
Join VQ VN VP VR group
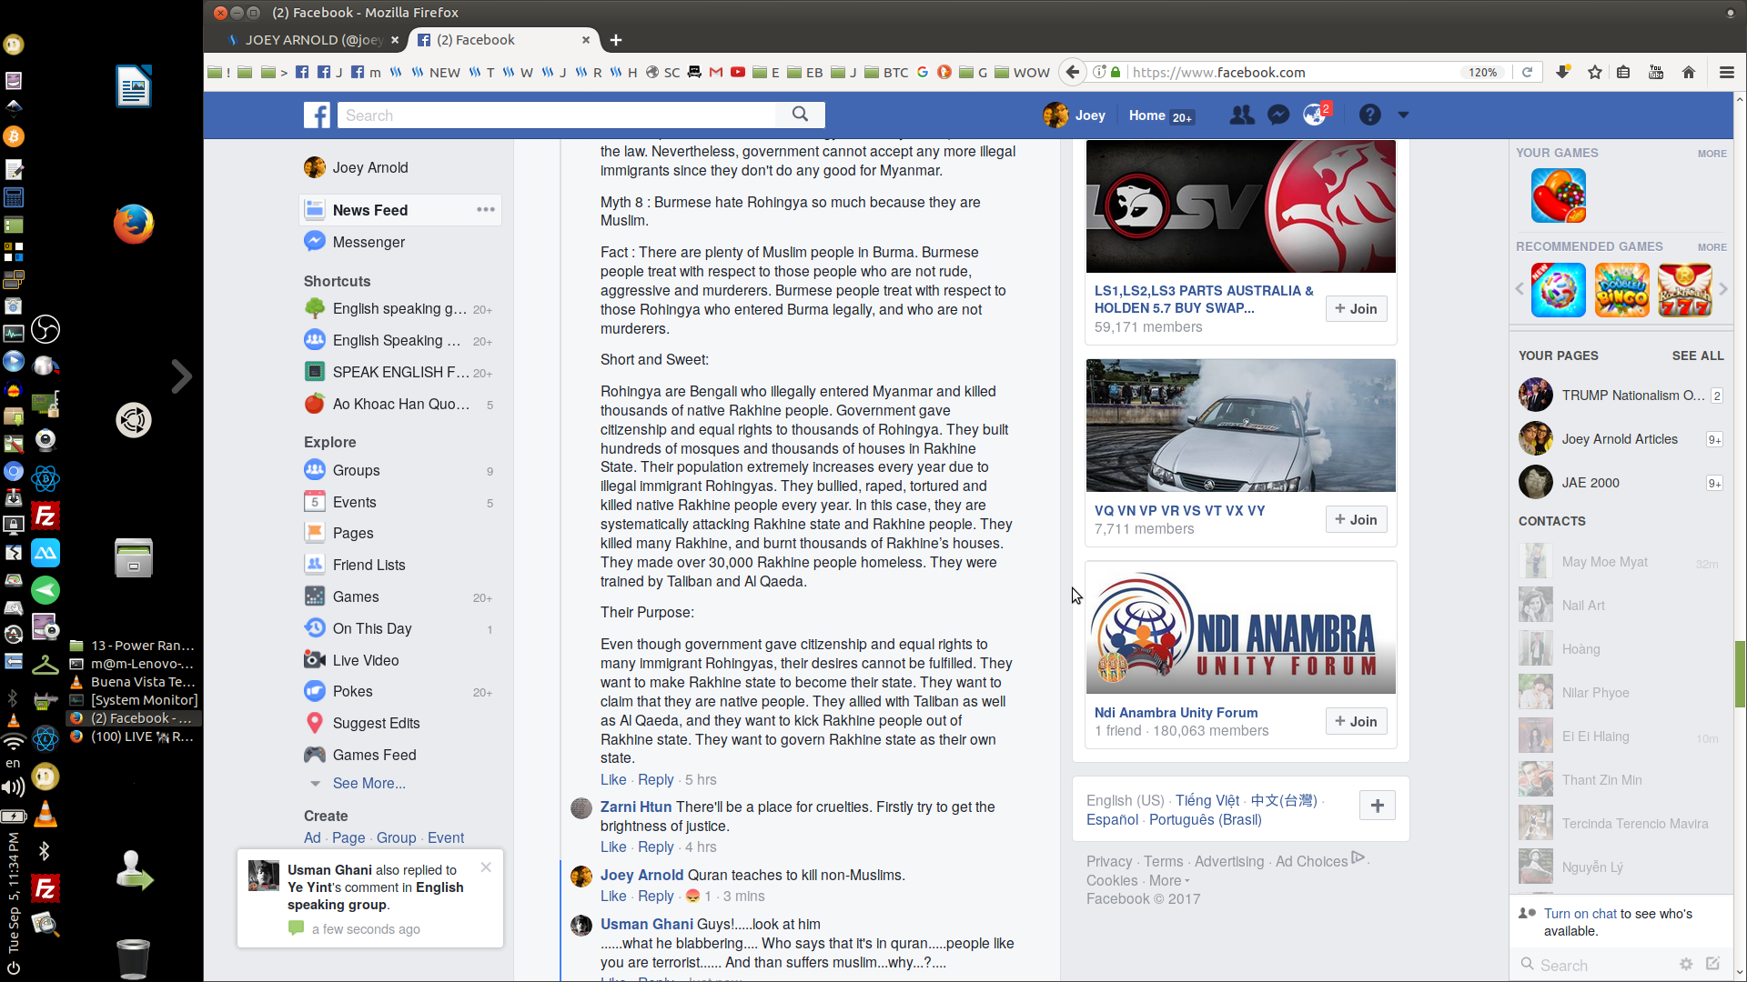tap(1356, 520)
